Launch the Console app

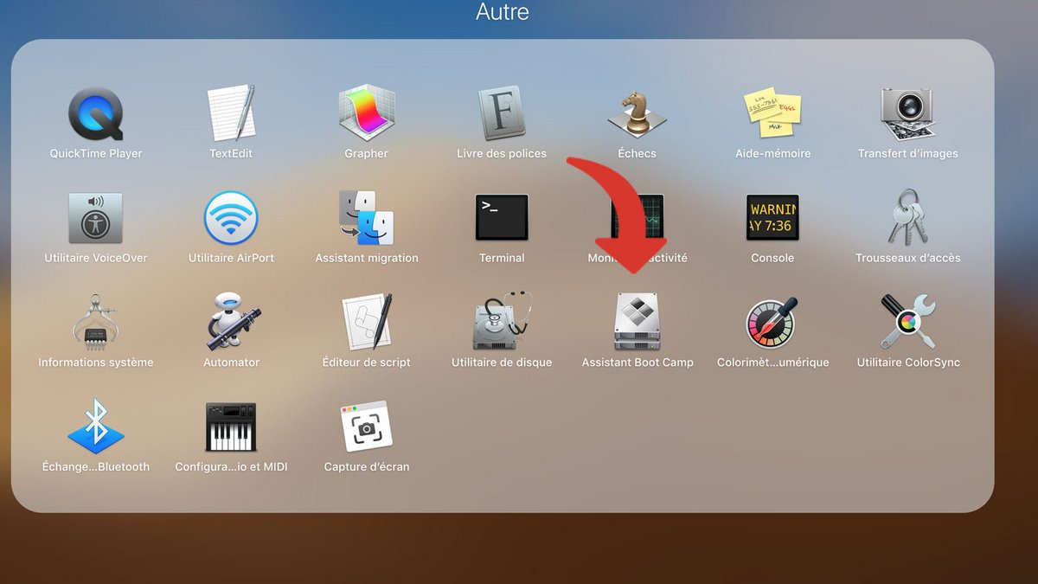click(x=772, y=221)
